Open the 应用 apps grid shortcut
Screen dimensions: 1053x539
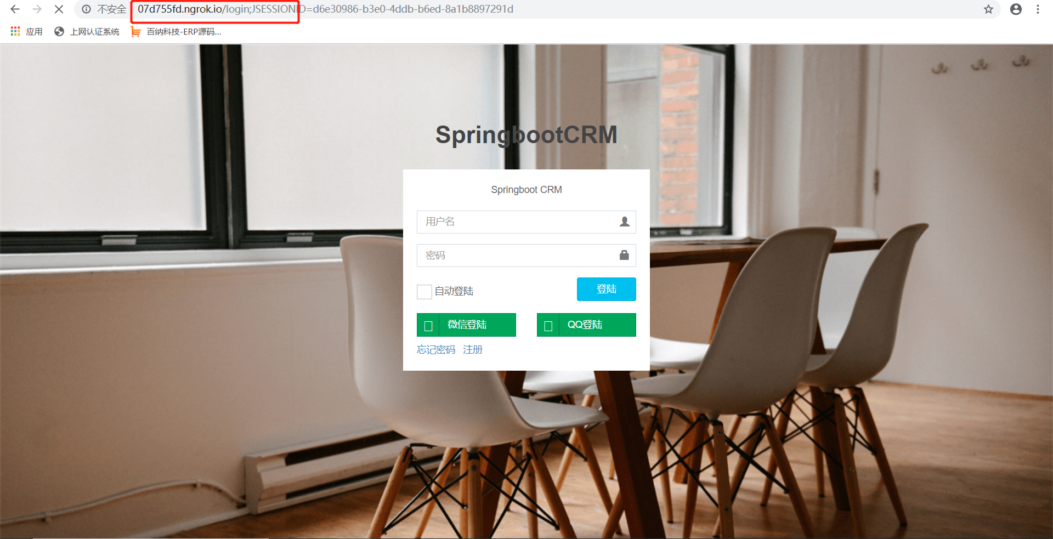[26, 32]
